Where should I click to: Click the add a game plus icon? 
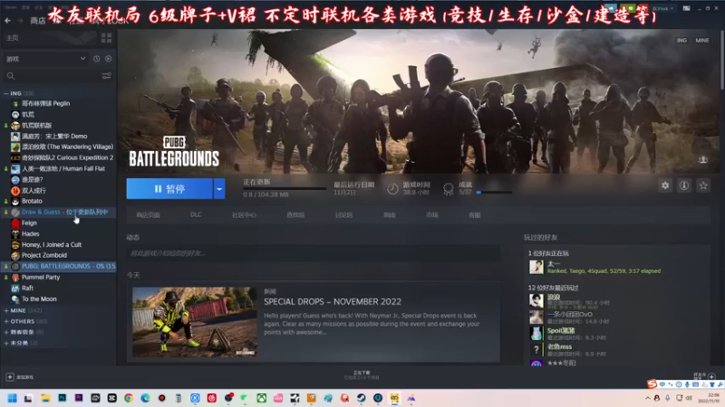point(10,377)
